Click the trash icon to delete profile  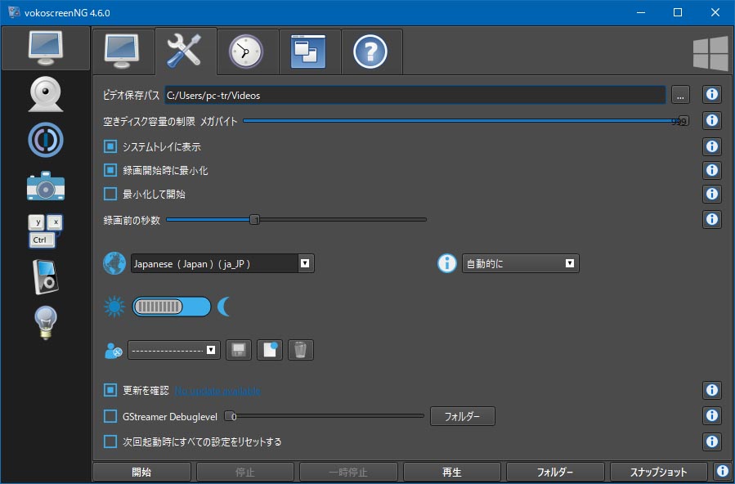click(301, 350)
